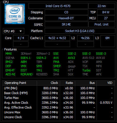The width and height of the screenshot is (117, 123).
Task: Click the Ratio column header
Action: (x=67, y=83)
